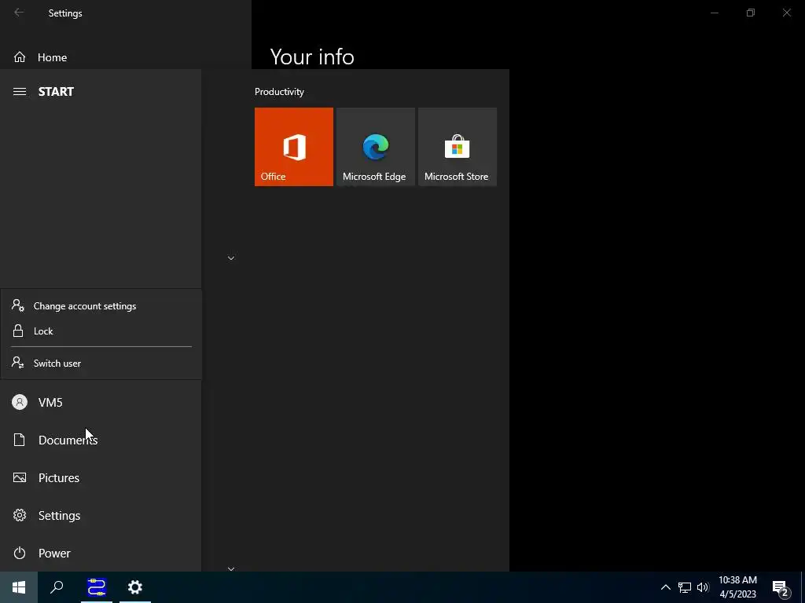Switch to Settings gear on taskbar
805x603 pixels.
click(135, 587)
